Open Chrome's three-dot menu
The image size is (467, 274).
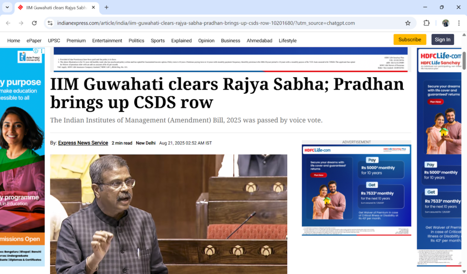pos(458,23)
